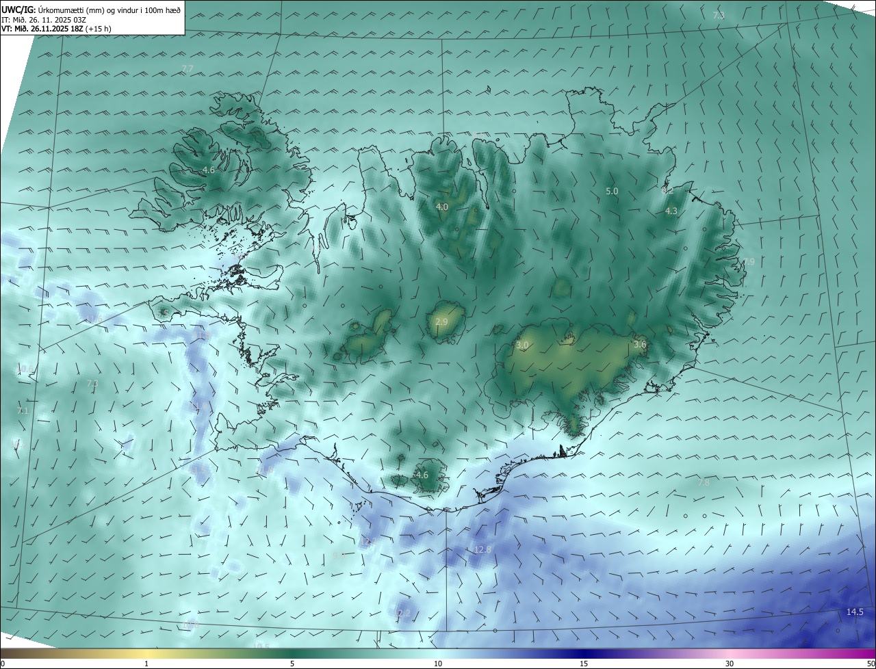Image resolution: width=876 pixels, height=669 pixels.
Task: Click the 3.6 value on eastern Vatnajökull
Action: tap(640, 345)
